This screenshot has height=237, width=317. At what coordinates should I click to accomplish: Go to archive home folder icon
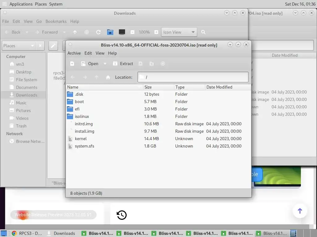pos(108,77)
